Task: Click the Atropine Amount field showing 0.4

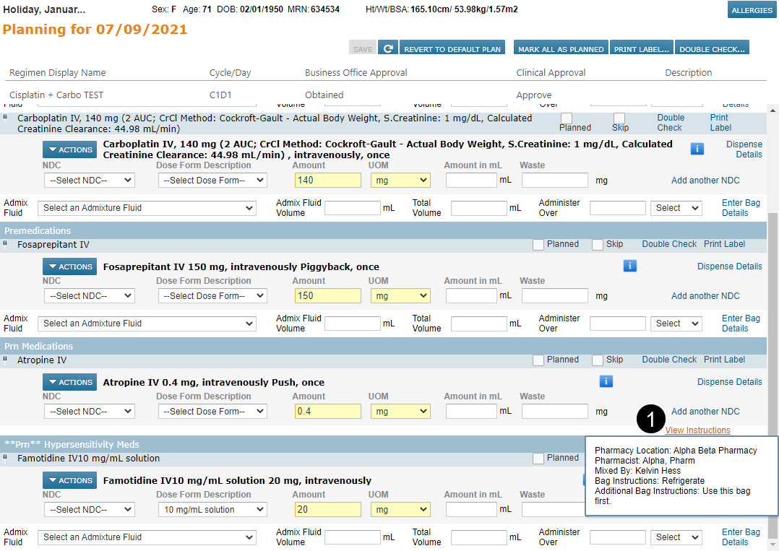Action: [x=327, y=411]
